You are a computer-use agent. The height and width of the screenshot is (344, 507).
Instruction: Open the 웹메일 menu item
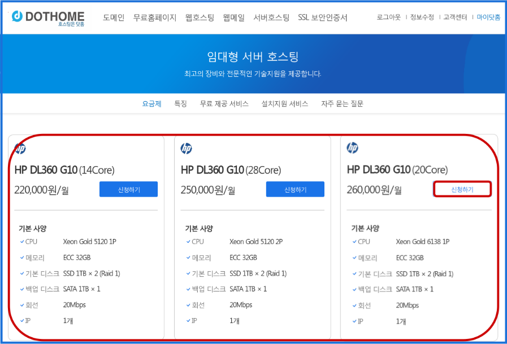click(234, 18)
